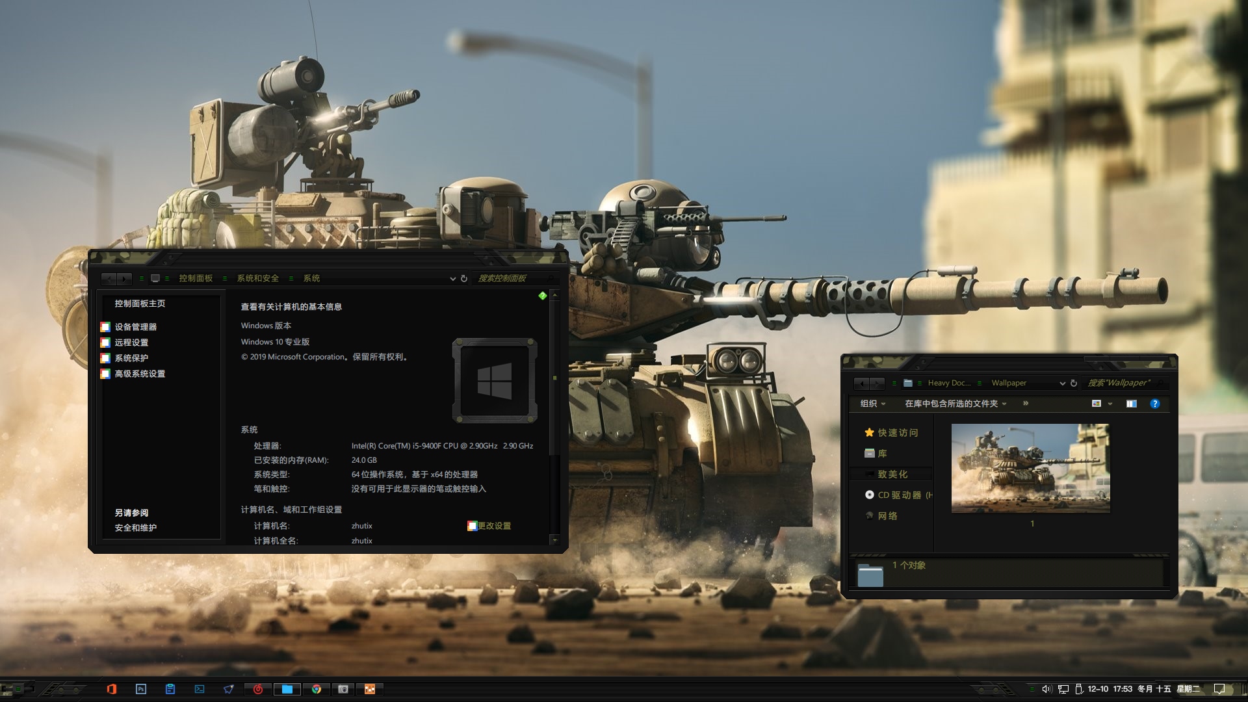The image size is (1248, 702).
Task: Select the tank wallpaper thumbnail named 1
Action: (1030, 469)
